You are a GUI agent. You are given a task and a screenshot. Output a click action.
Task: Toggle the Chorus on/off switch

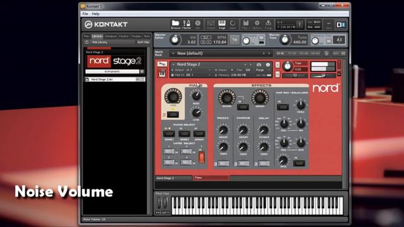(243, 163)
